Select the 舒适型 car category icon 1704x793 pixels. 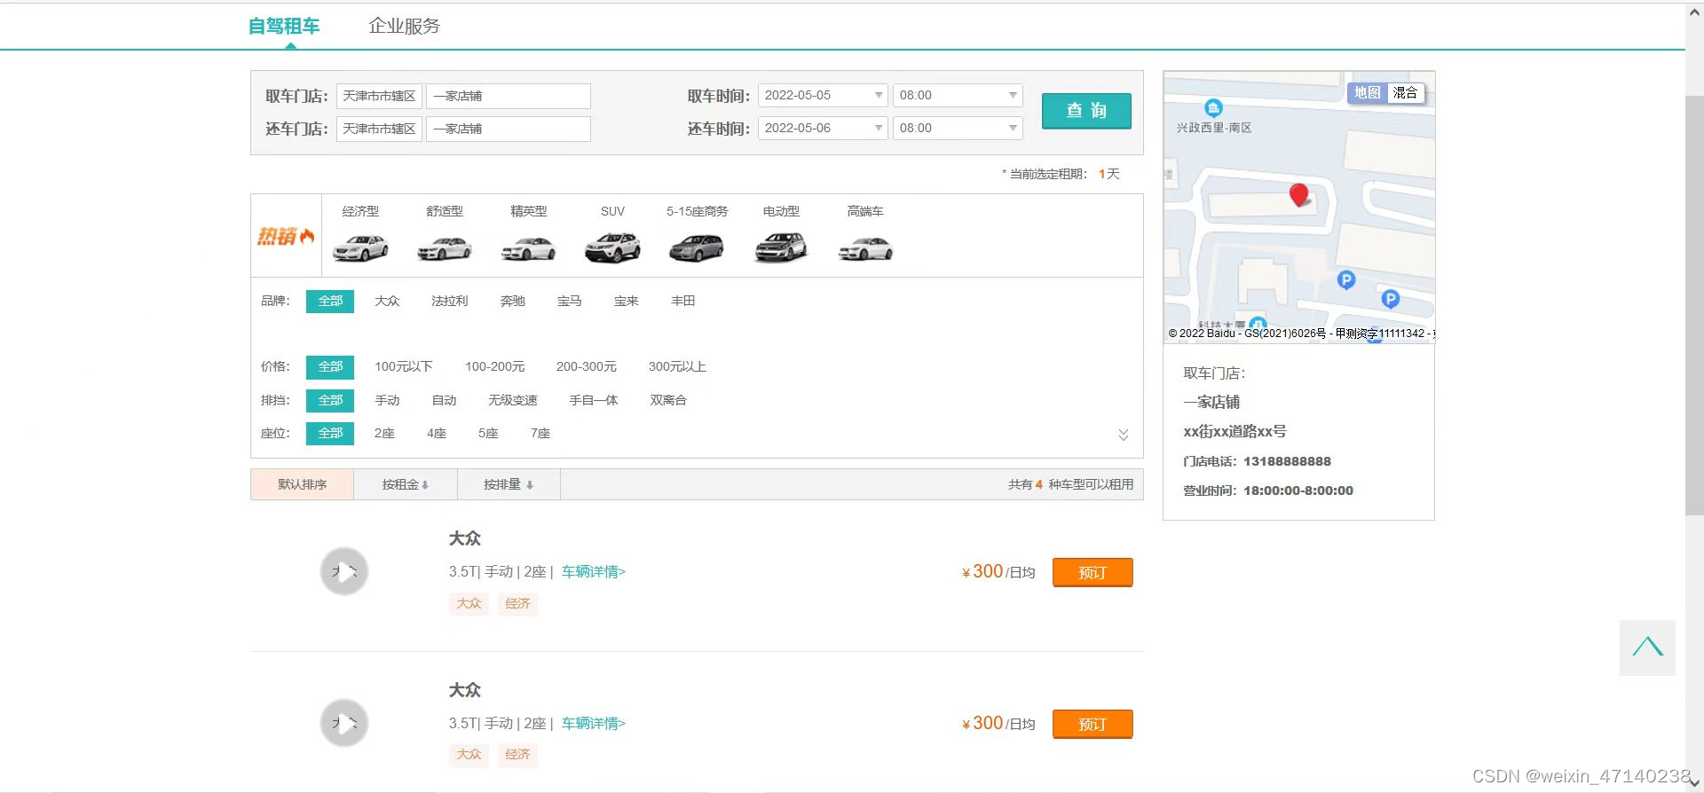(445, 248)
